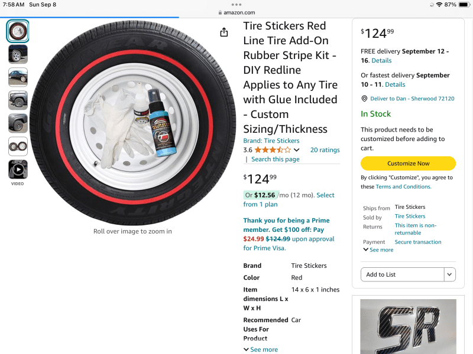
Task: Open the Brand: Tire Stickers link
Action: tap(271, 141)
